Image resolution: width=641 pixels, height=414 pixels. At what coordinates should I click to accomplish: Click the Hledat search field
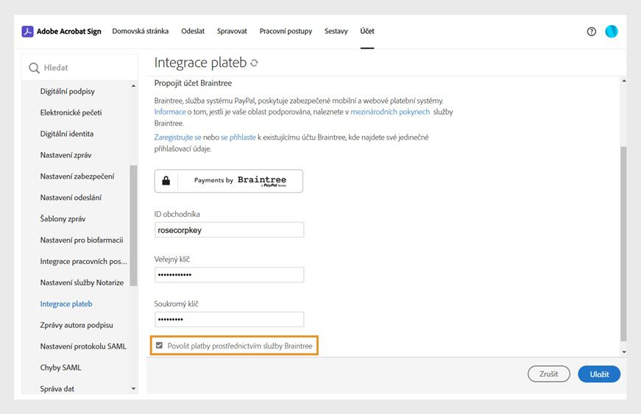79,68
